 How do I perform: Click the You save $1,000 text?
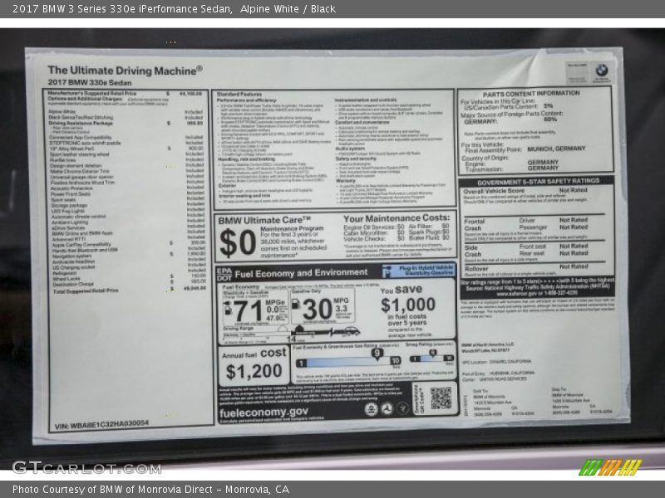(407, 300)
